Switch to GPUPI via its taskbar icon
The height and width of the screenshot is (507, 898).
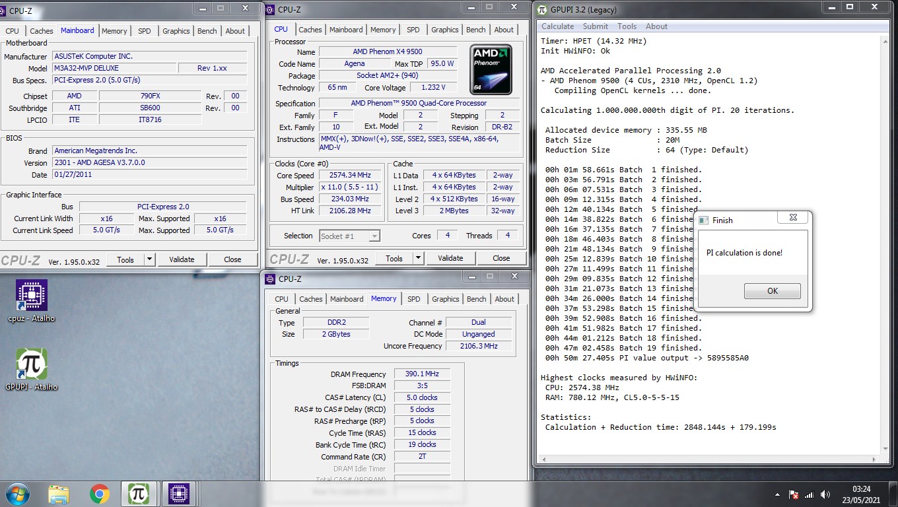(x=139, y=494)
